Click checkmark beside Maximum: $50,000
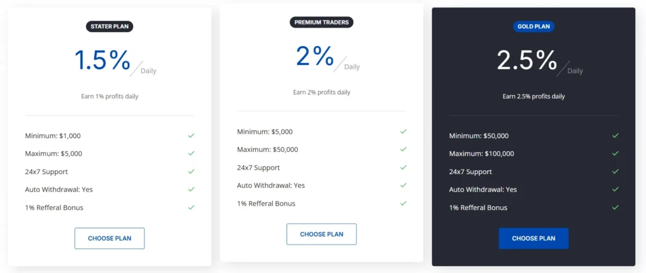This screenshot has width=646, height=273. click(403, 149)
